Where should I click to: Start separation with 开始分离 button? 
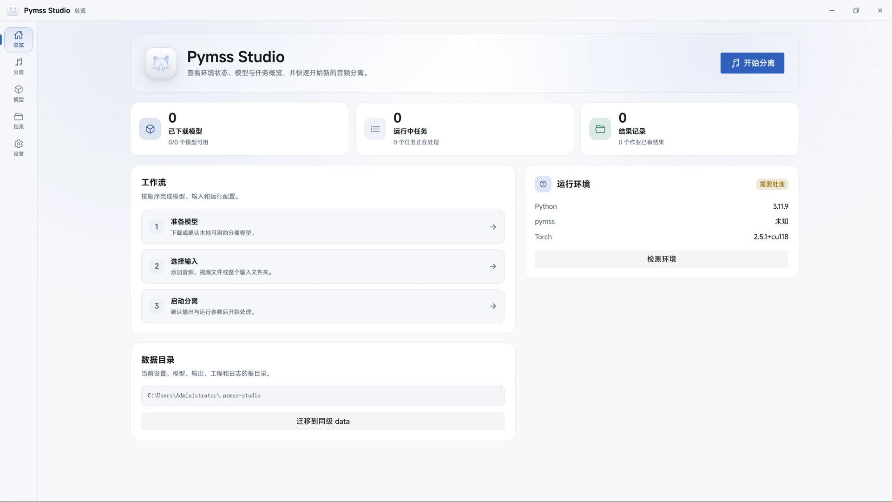[x=752, y=63]
